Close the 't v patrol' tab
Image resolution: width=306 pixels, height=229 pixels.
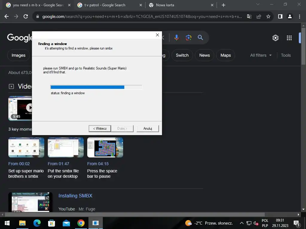tap(141, 5)
